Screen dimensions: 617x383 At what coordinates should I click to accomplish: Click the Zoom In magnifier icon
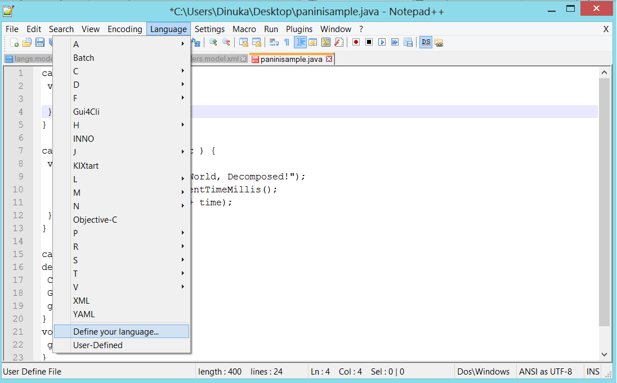(x=212, y=42)
